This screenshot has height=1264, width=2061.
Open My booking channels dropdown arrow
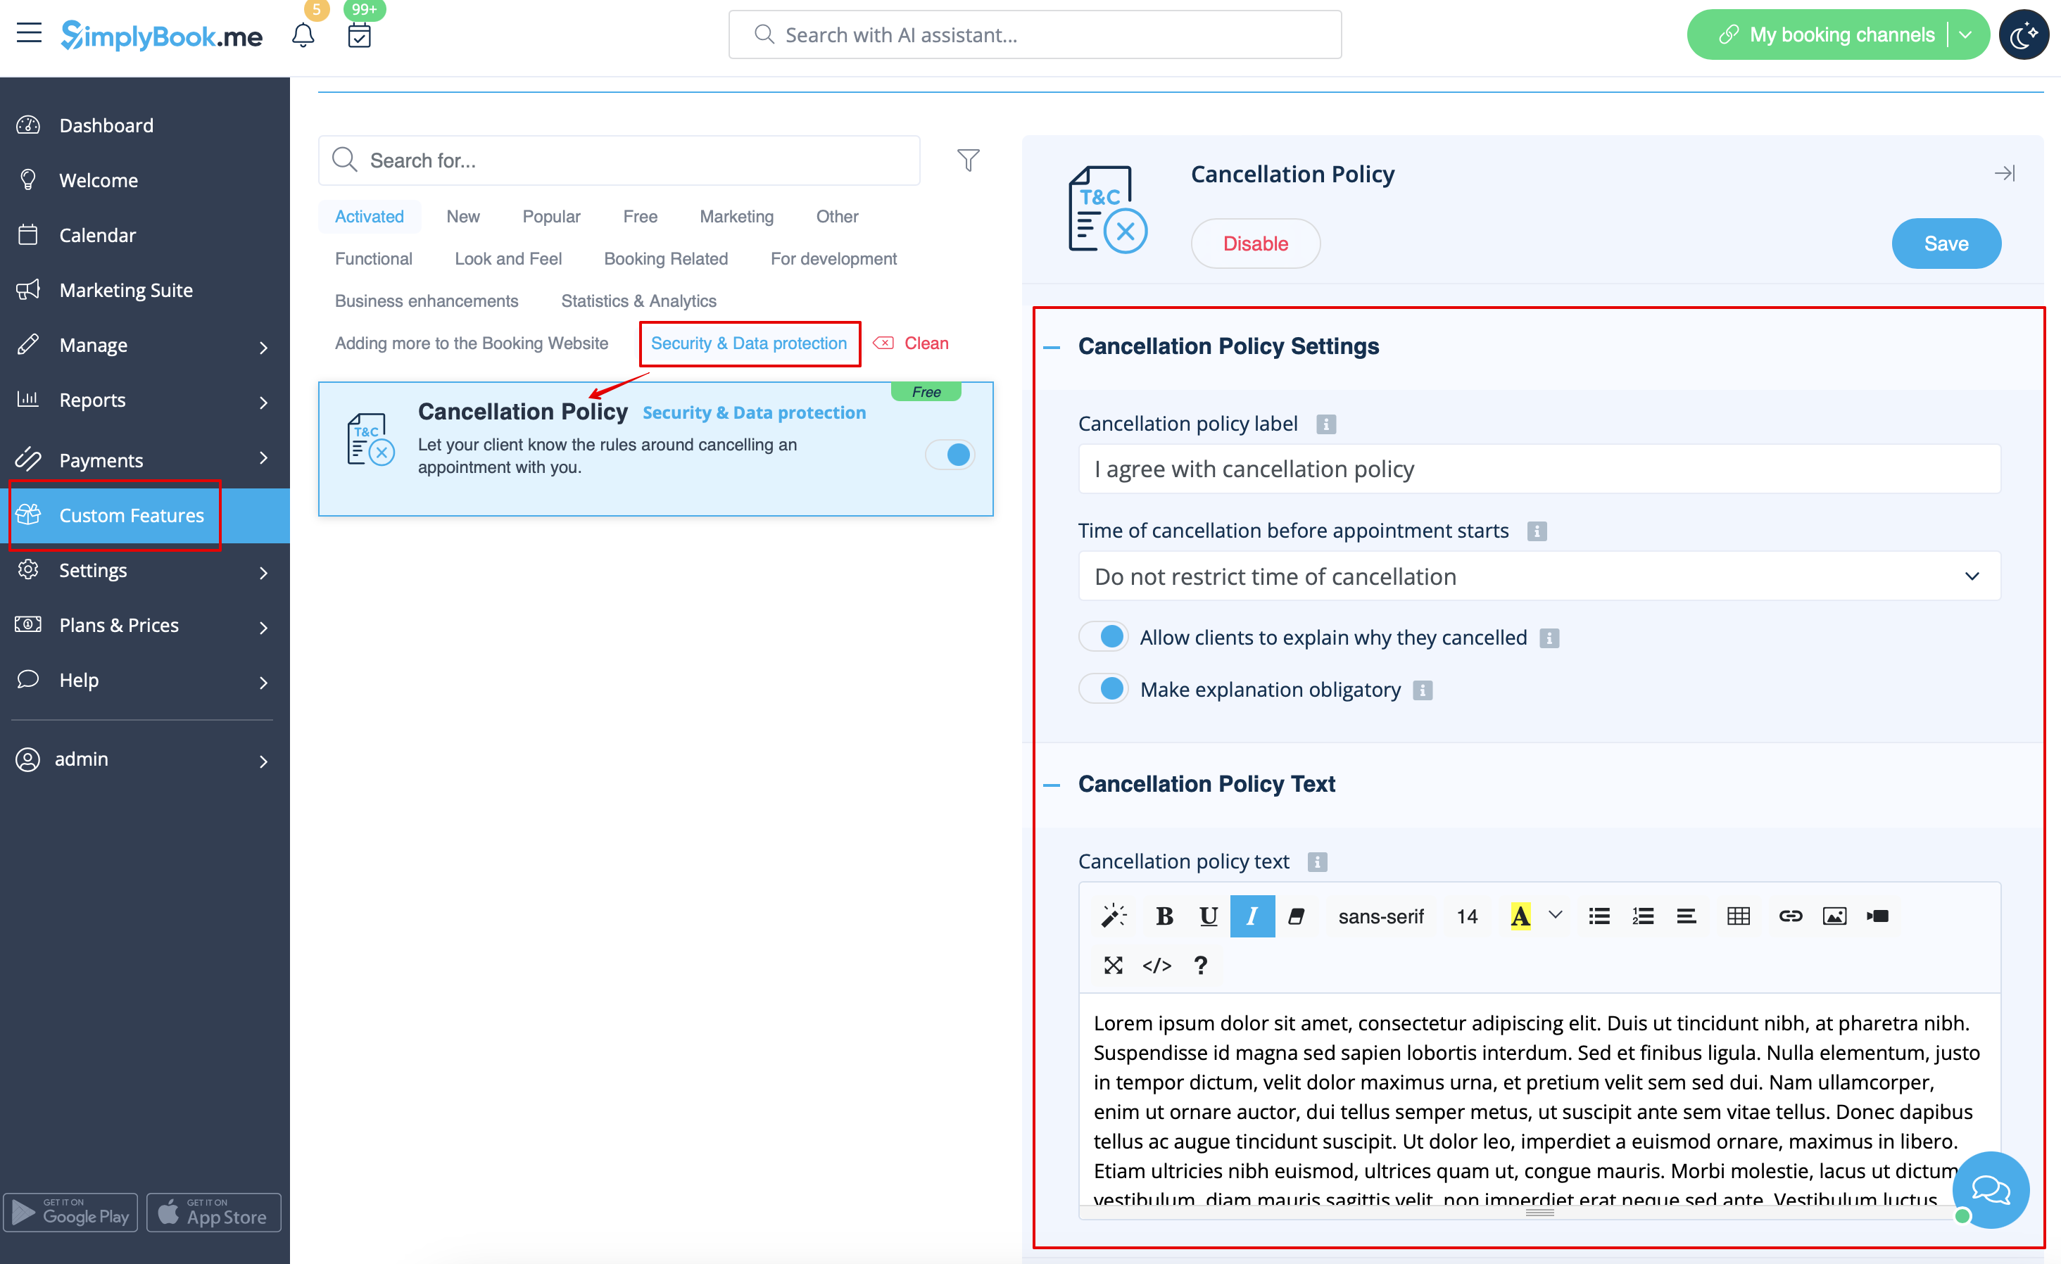[x=1967, y=34]
